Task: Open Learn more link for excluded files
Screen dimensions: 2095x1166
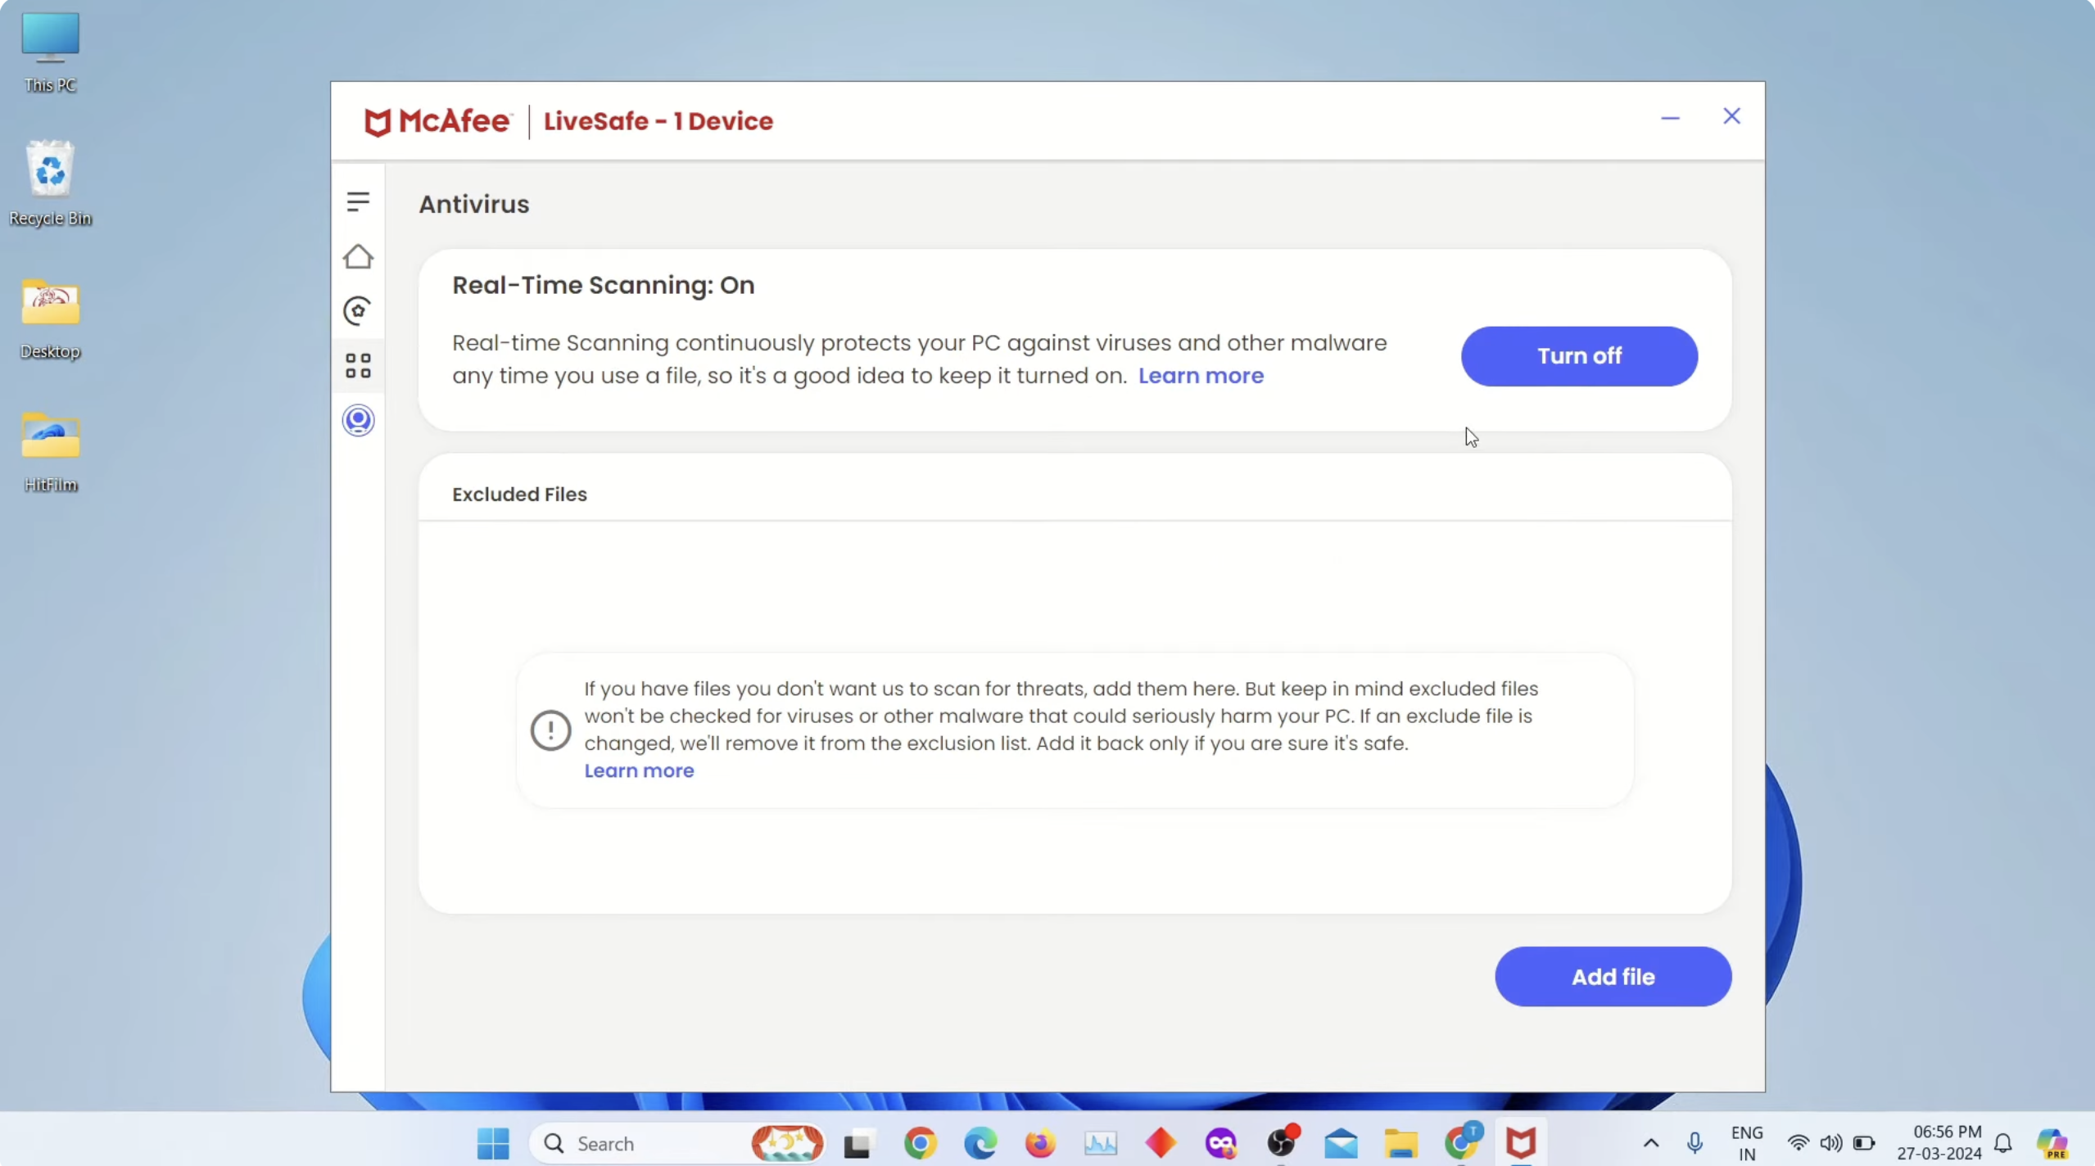Action: pyautogui.click(x=638, y=771)
